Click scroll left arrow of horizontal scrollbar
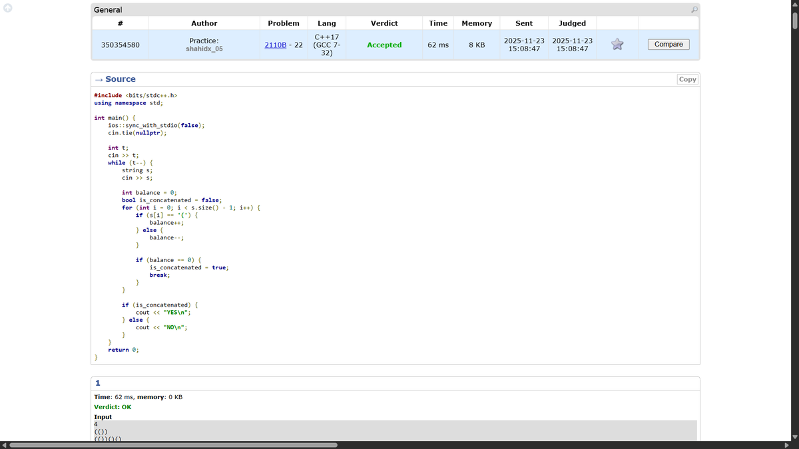This screenshot has height=449, width=799. [4, 445]
